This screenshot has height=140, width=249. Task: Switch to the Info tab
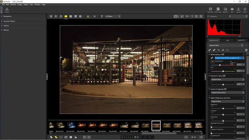click(228, 40)
